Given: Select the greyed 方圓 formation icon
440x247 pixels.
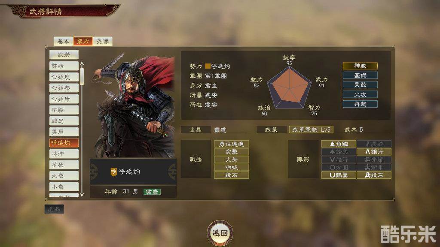Looking at the screenshot, I should 339,168.
